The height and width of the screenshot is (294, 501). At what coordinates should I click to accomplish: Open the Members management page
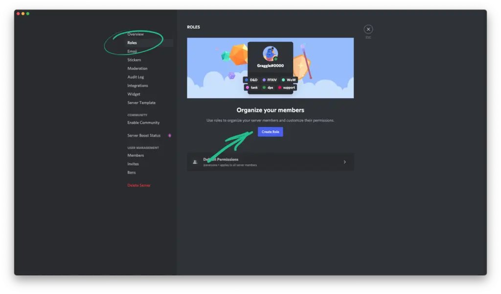[x=136, y=155]
